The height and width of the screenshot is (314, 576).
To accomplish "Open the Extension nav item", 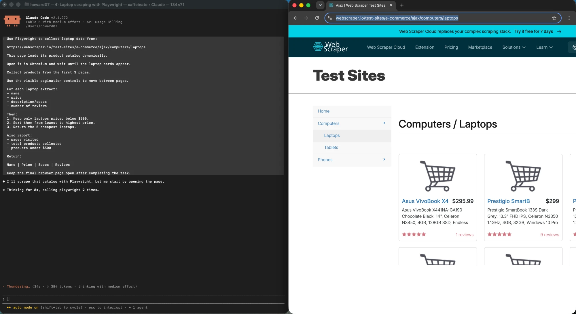I will (x=425, y=47).
